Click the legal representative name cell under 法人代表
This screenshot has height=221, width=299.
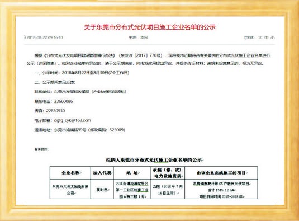point(103,190)
